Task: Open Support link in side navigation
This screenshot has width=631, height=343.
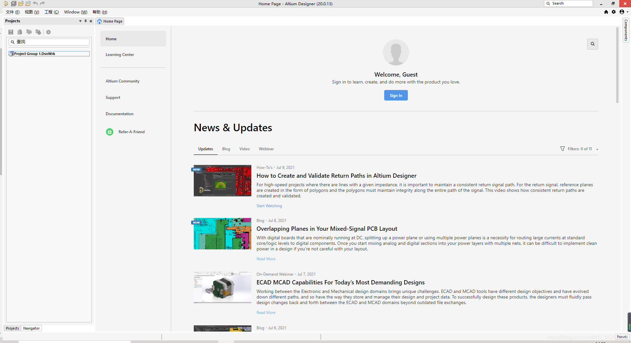Action: pyautogui.click(x=113, y=98)
